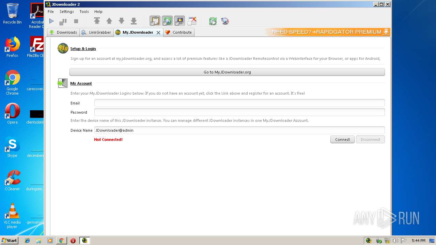The image size is (436, 245).
Task: Click the Google Chrome desktop icon
Action: (x=12, y=82)
